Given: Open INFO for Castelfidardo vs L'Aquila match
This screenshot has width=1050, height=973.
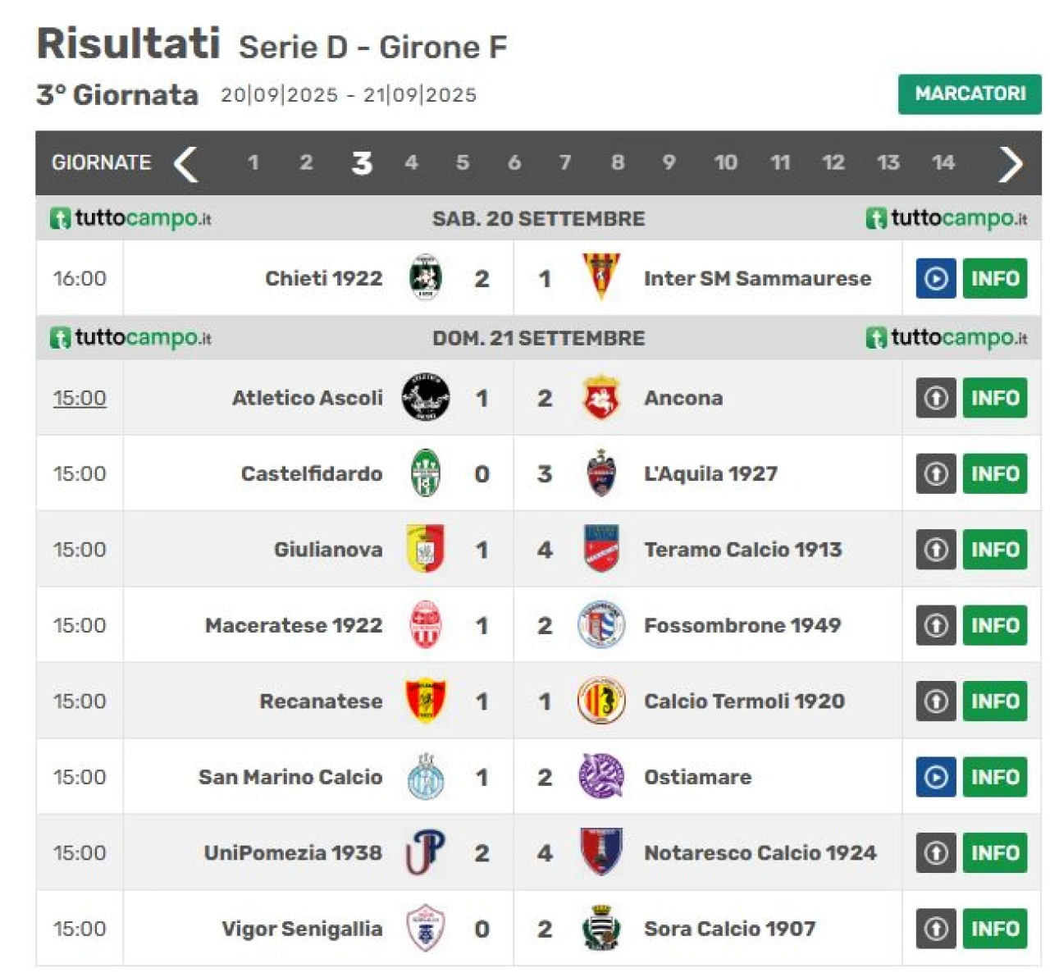Looking at the screenshot, I should 994,473.
